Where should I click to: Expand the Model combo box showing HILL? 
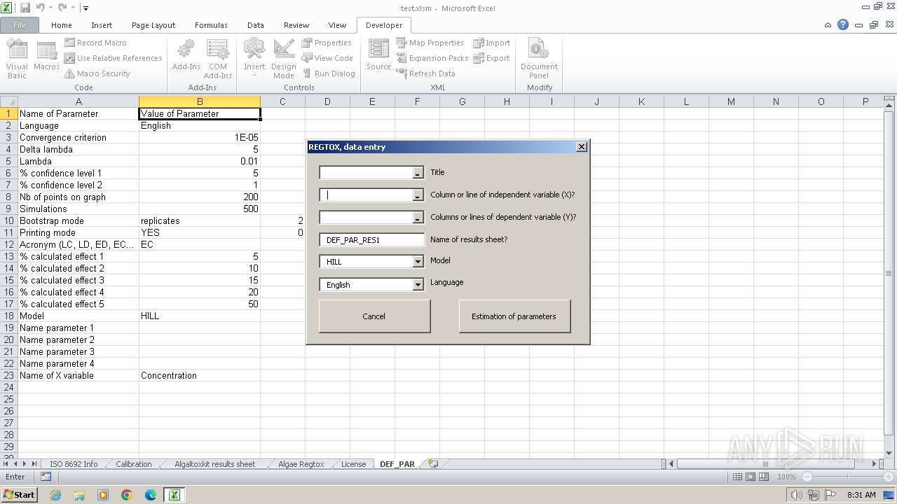click(418, 262)
